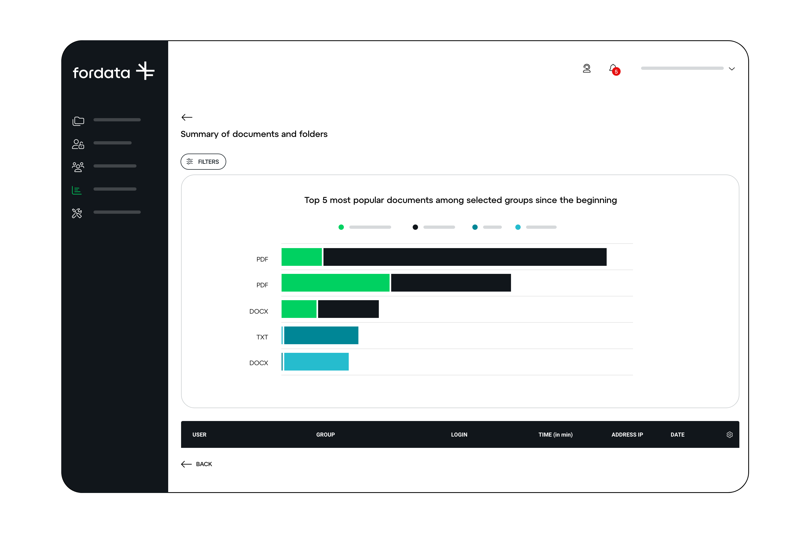Sort the table by the USER column

point(199,434)
